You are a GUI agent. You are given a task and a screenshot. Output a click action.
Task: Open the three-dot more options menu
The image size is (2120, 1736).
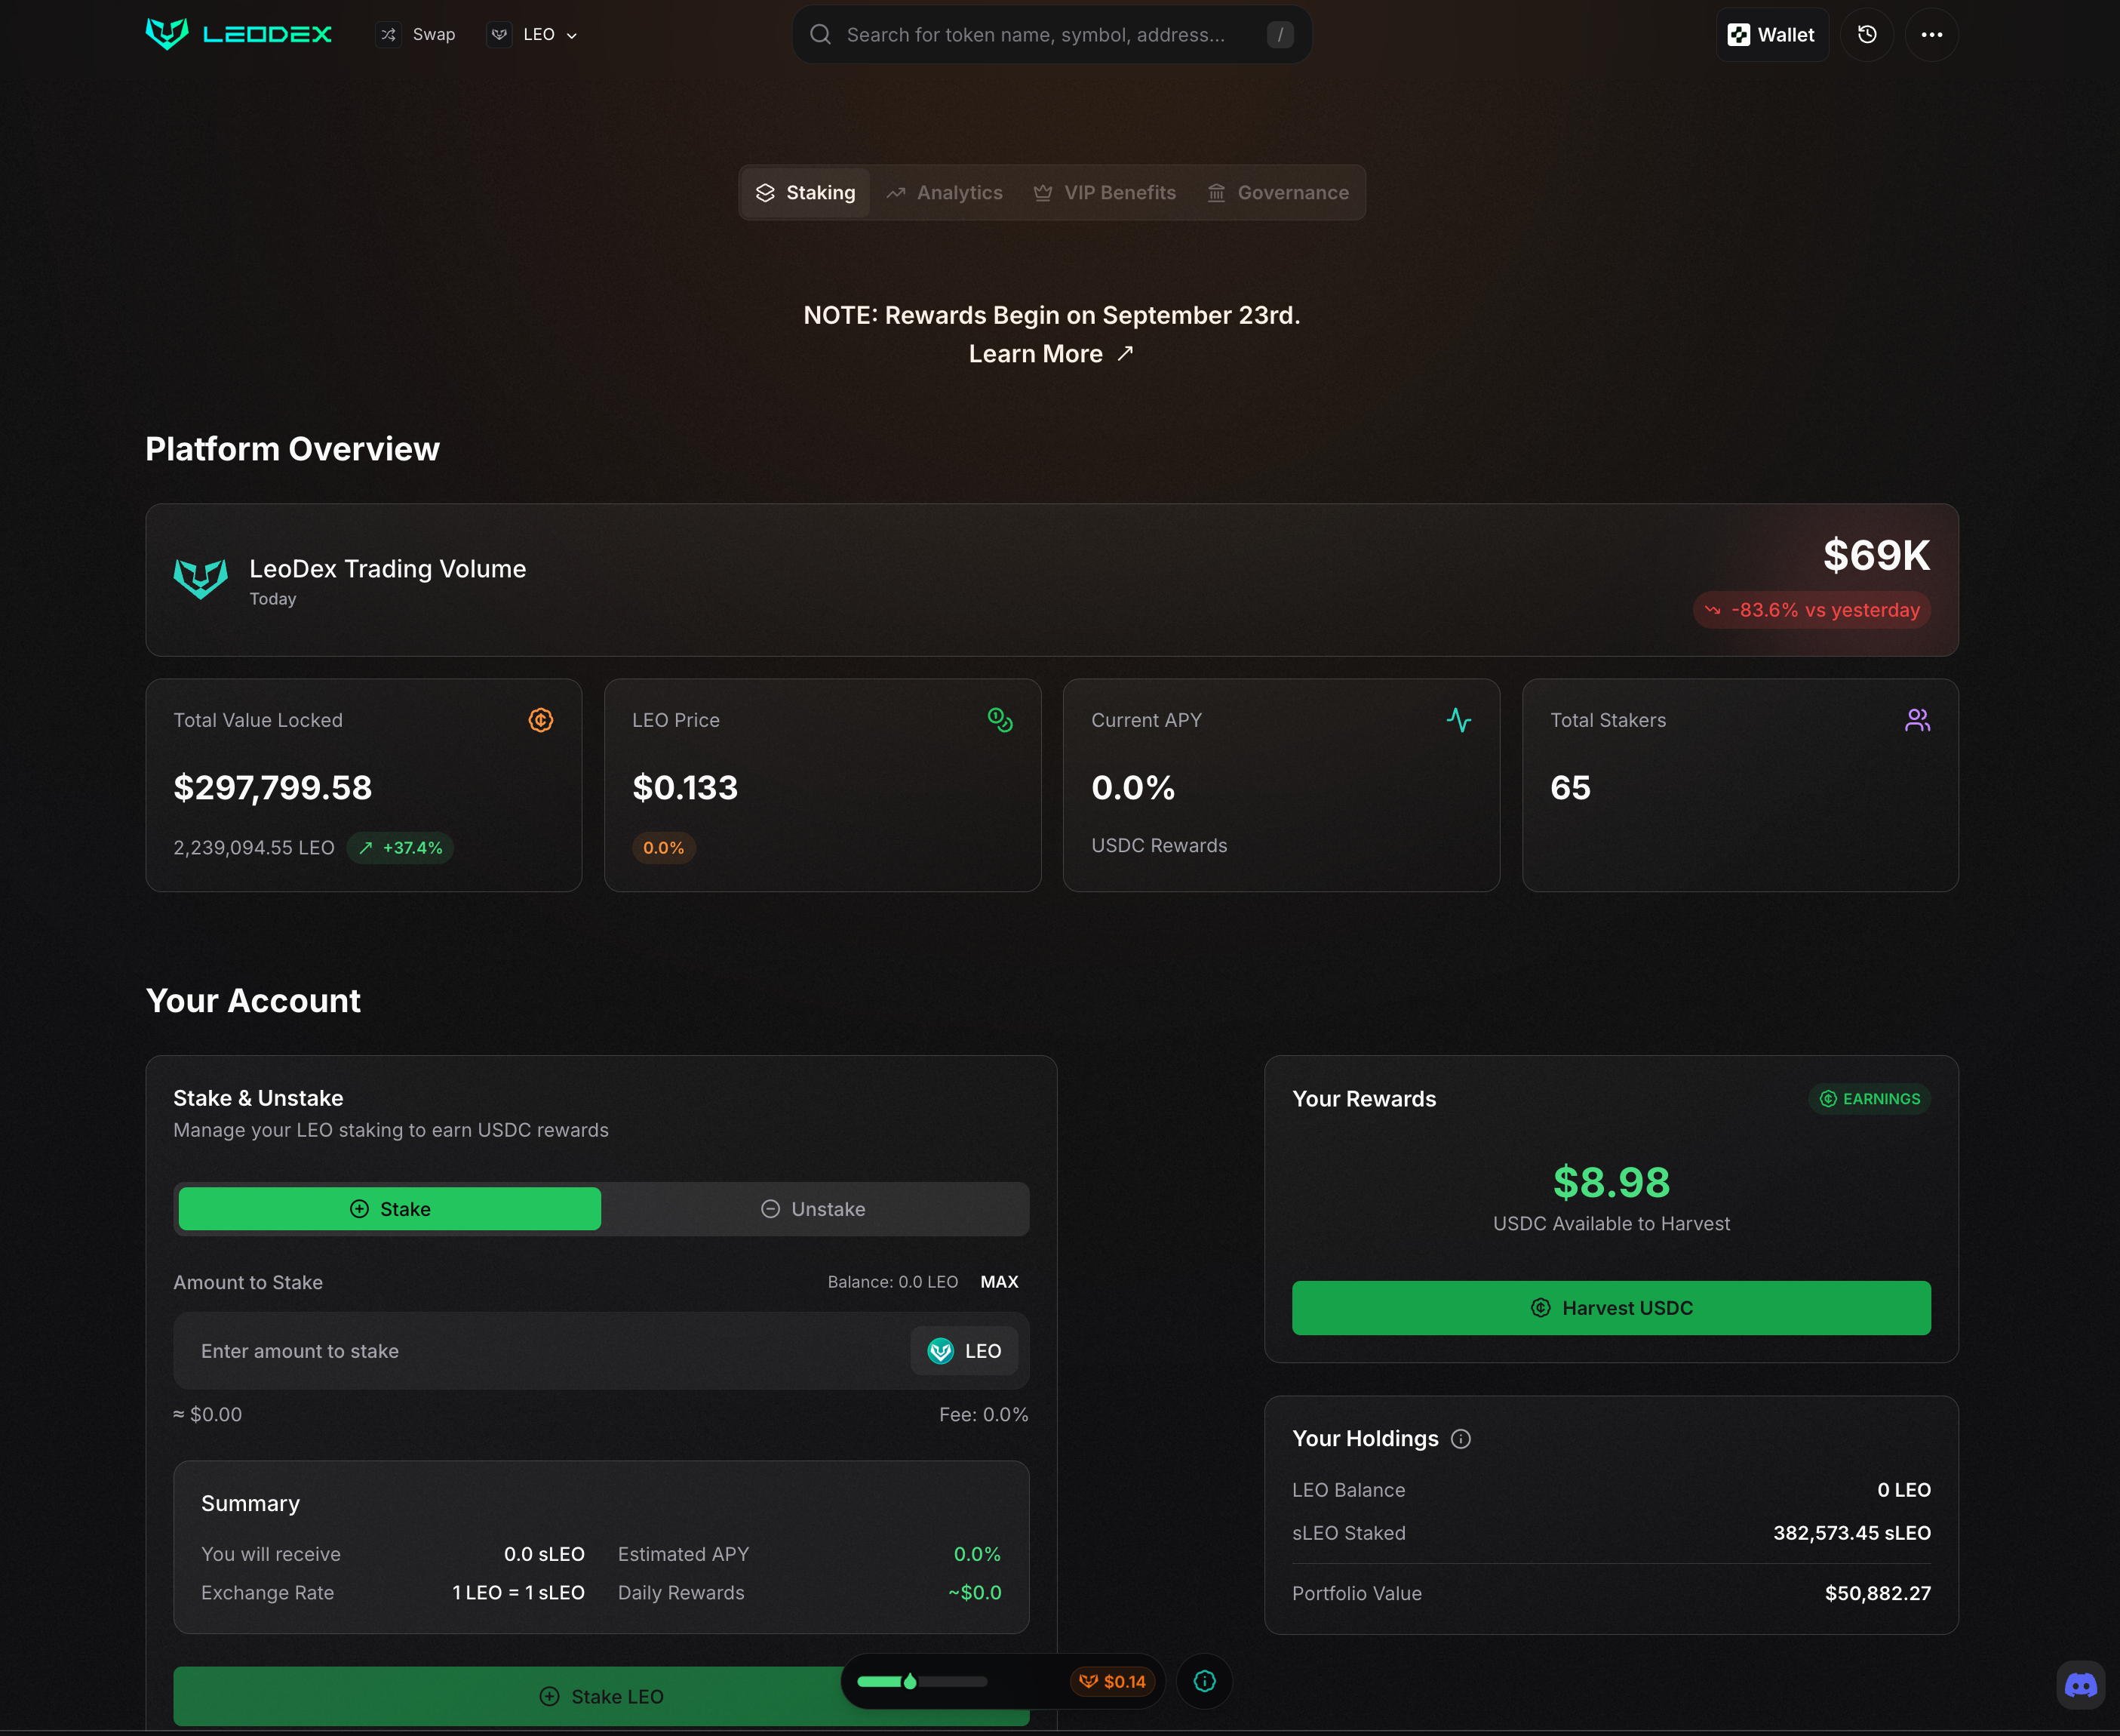(1931, 35)
